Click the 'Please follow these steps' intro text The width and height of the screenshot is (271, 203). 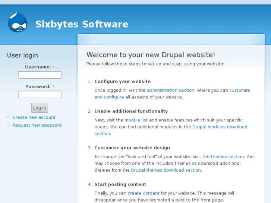[155, 64]
